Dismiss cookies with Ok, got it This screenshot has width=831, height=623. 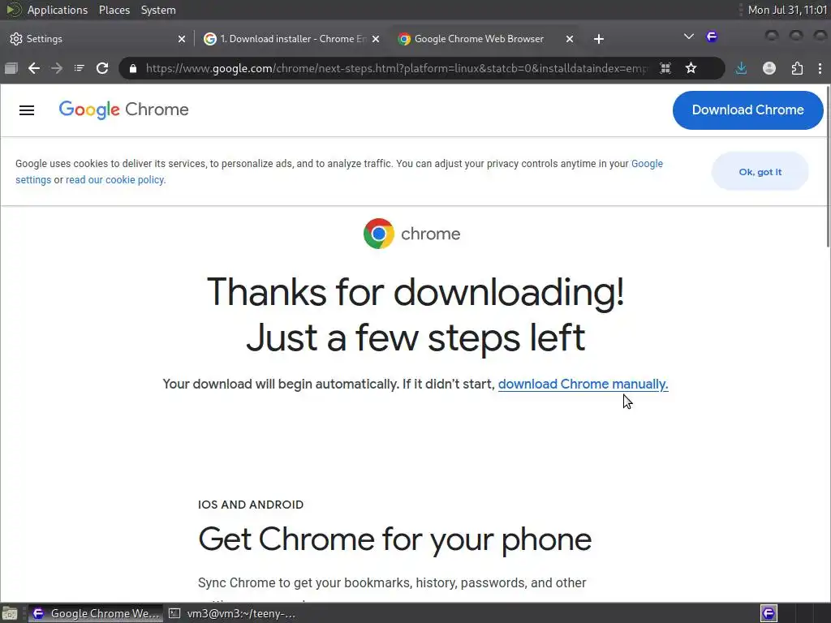pos(760,172)
